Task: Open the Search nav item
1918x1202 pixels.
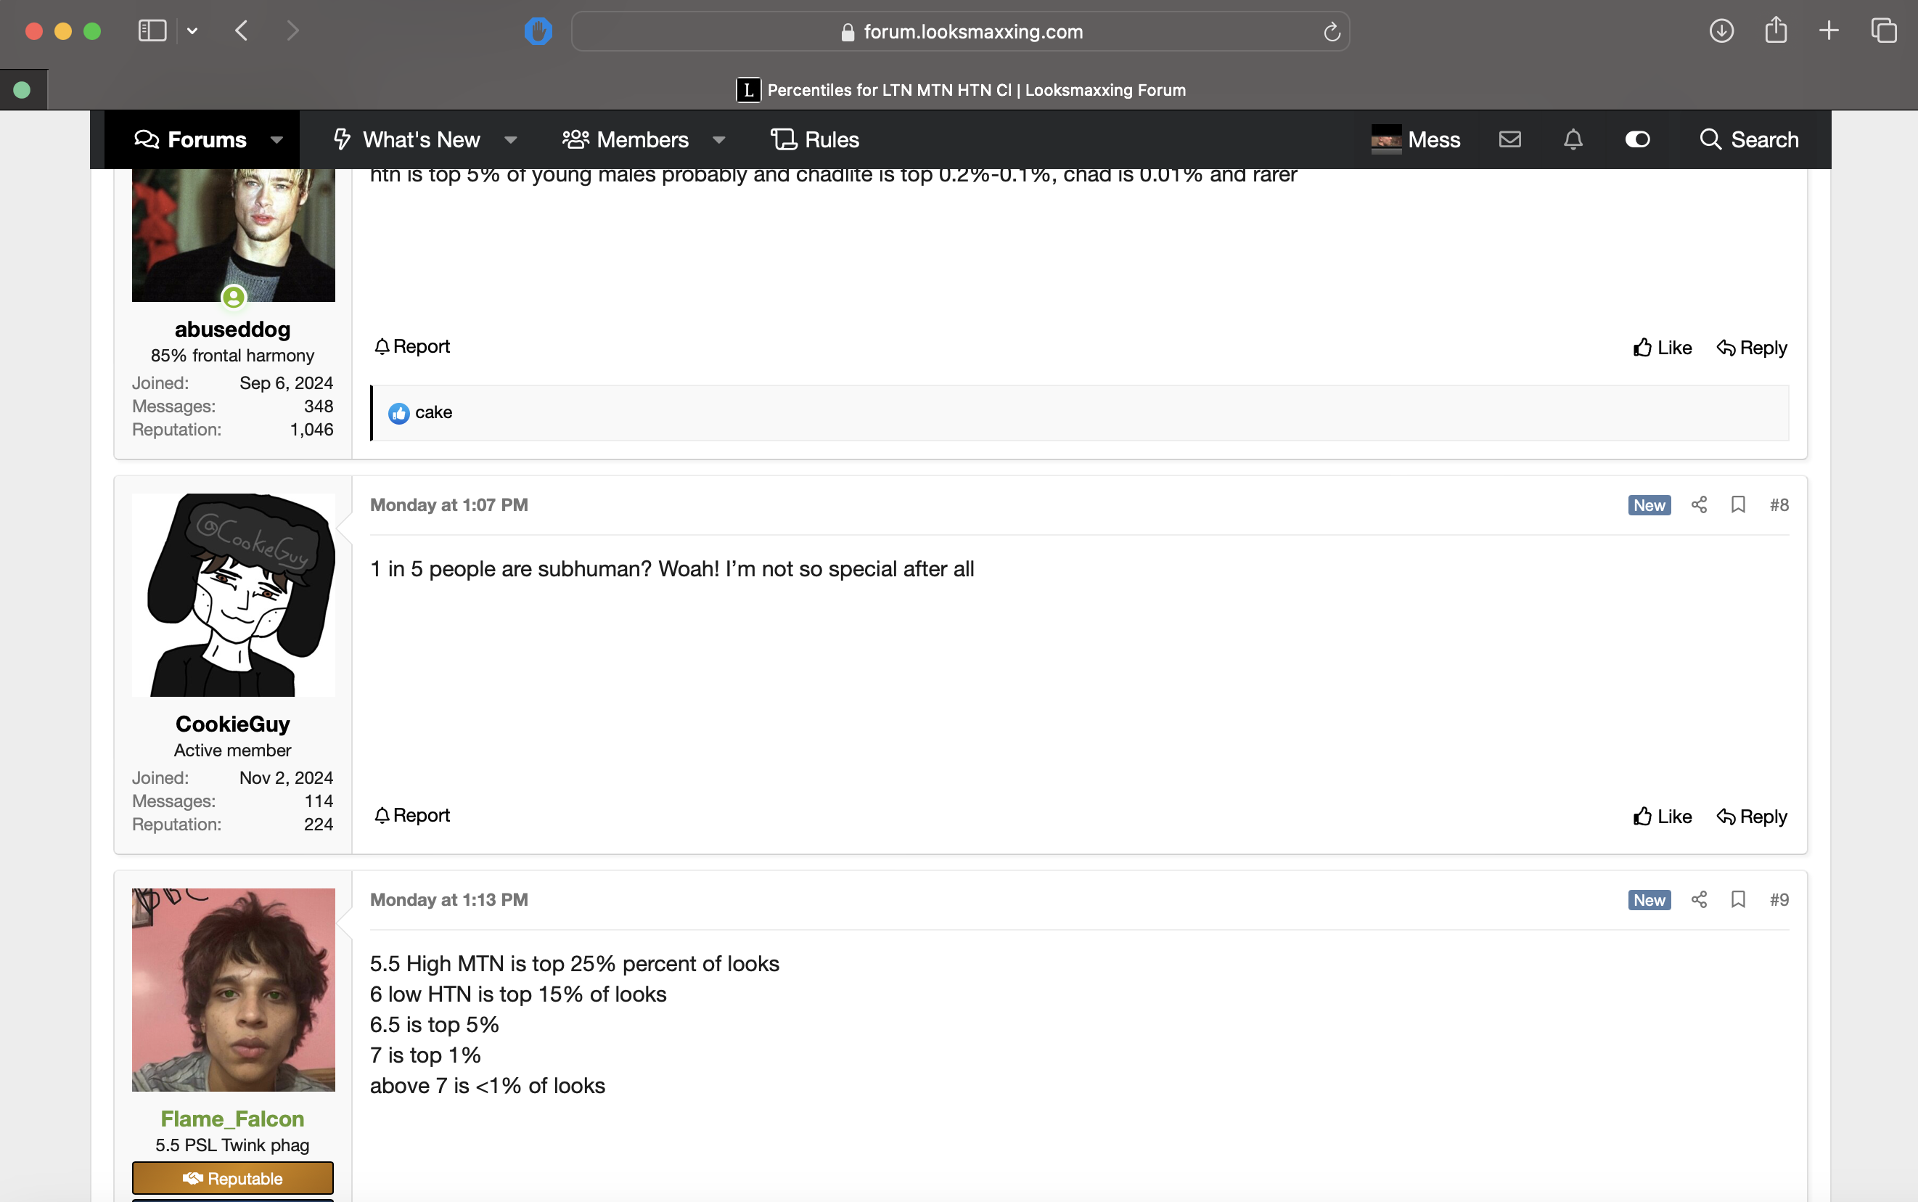Action: [1749, 140]
